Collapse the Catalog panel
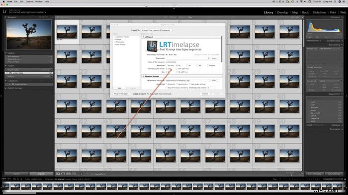The image size is (348, 195). [6, 53]
